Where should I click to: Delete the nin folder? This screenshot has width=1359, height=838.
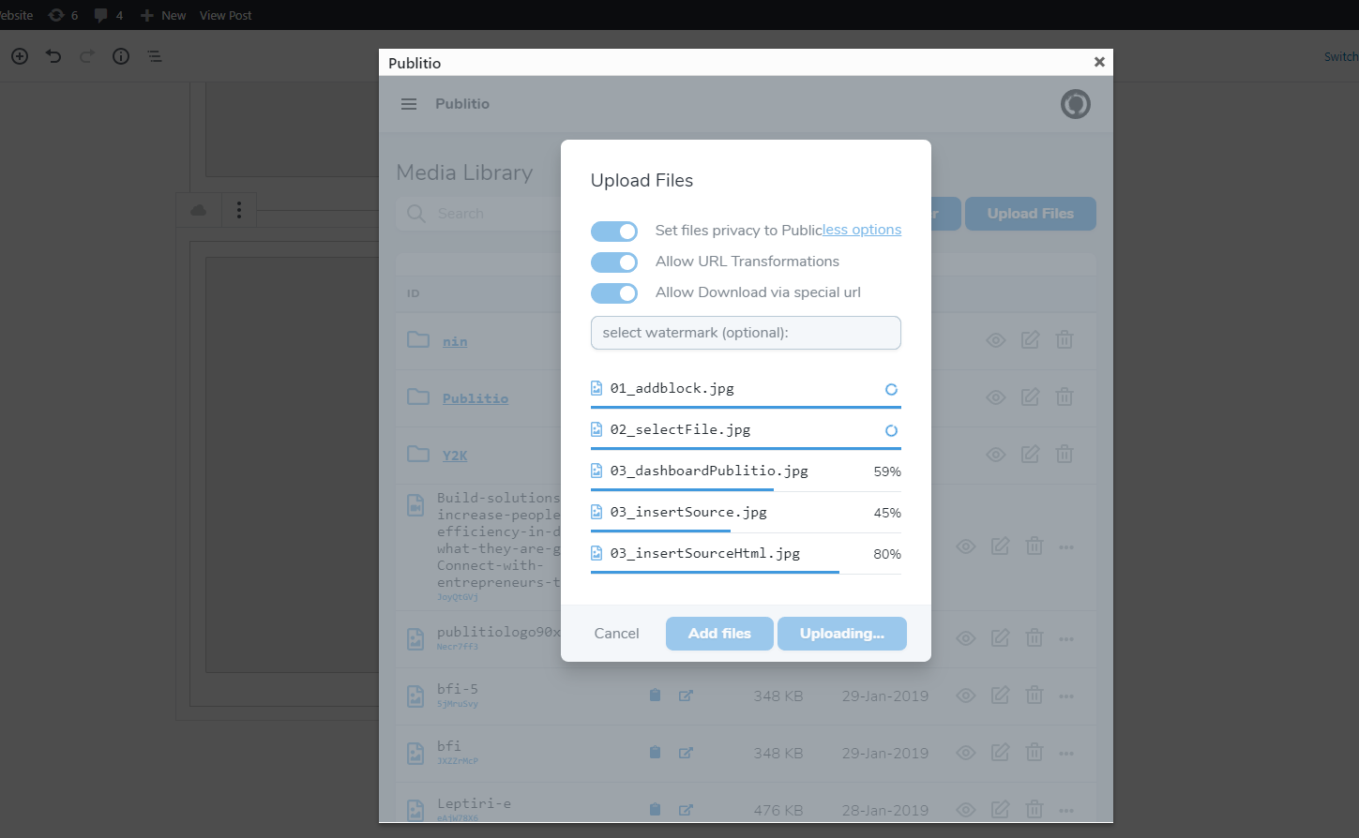point(1065,340)
